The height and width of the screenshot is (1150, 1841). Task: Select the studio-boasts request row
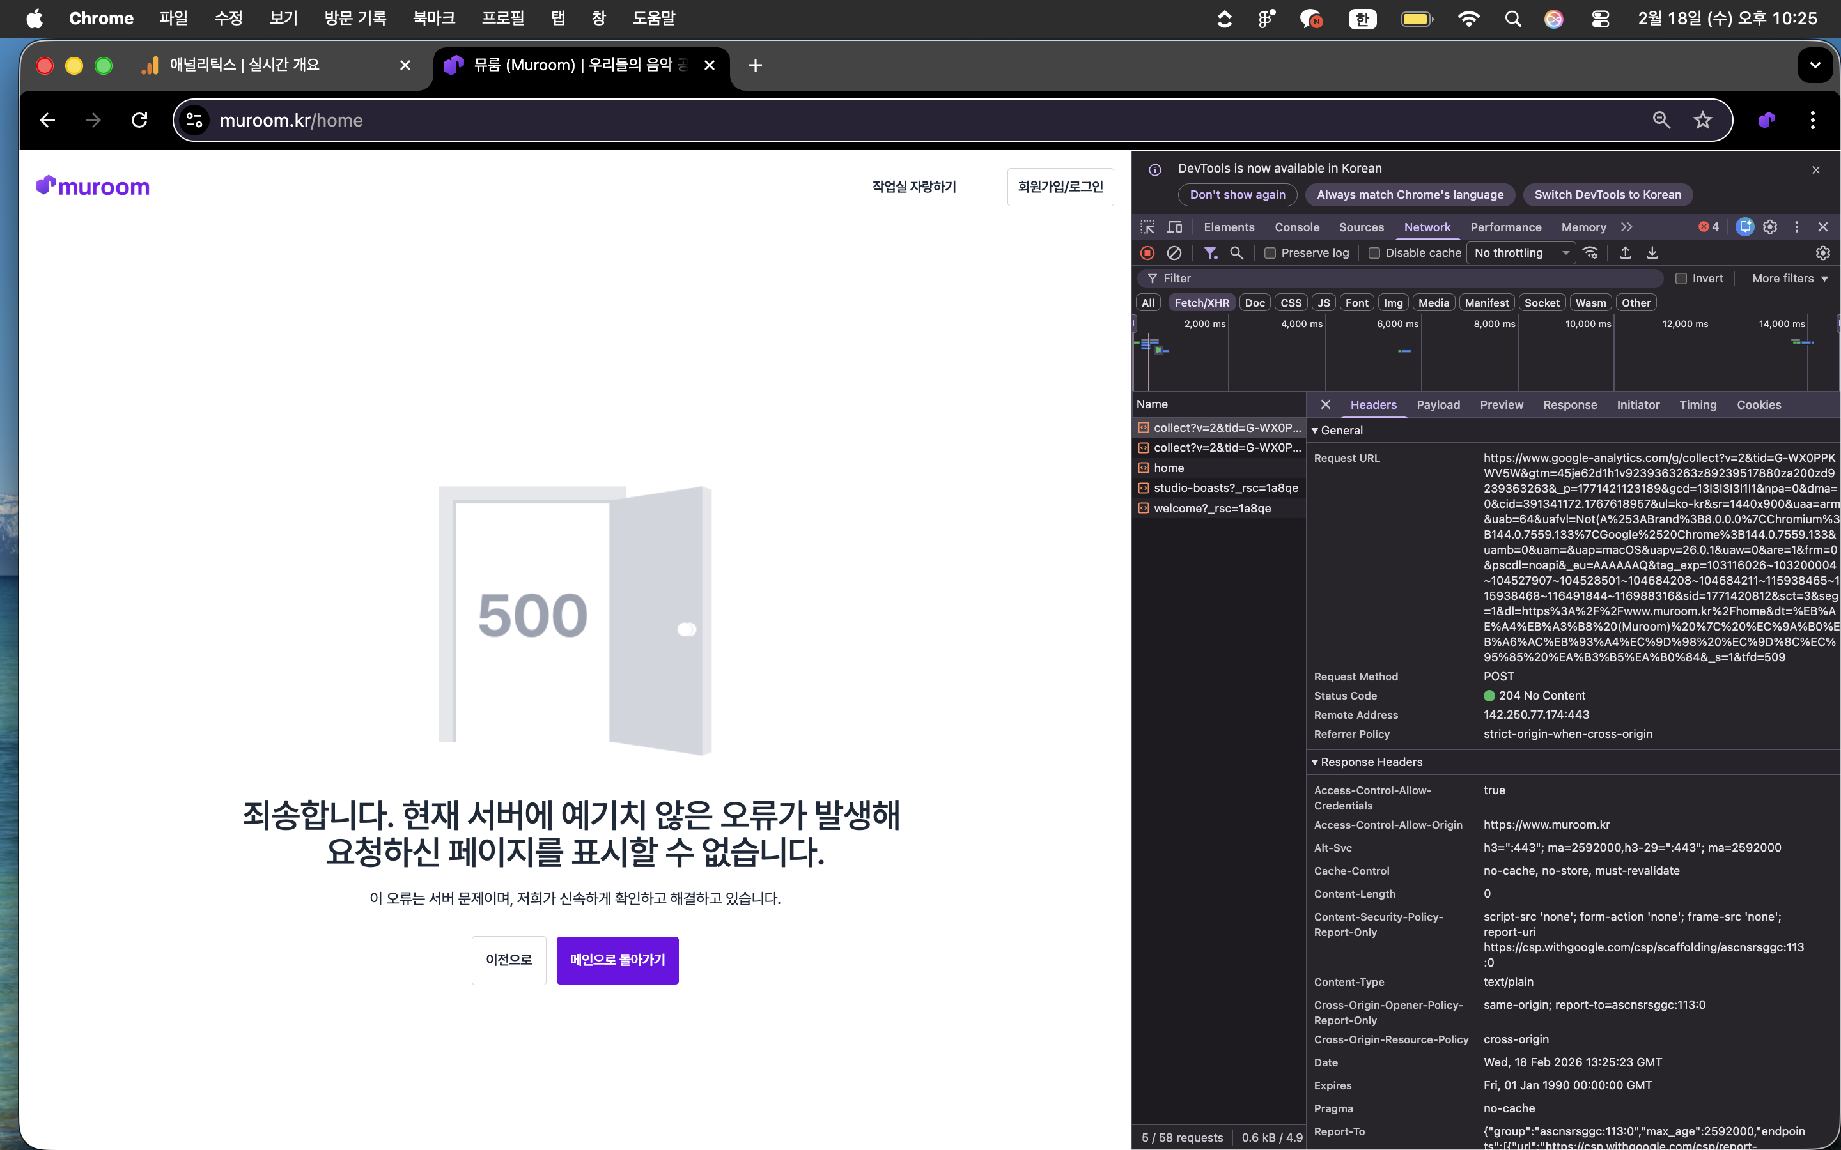(x=1225, y=487)
